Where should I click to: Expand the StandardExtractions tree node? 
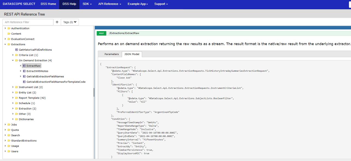[5, 141]
